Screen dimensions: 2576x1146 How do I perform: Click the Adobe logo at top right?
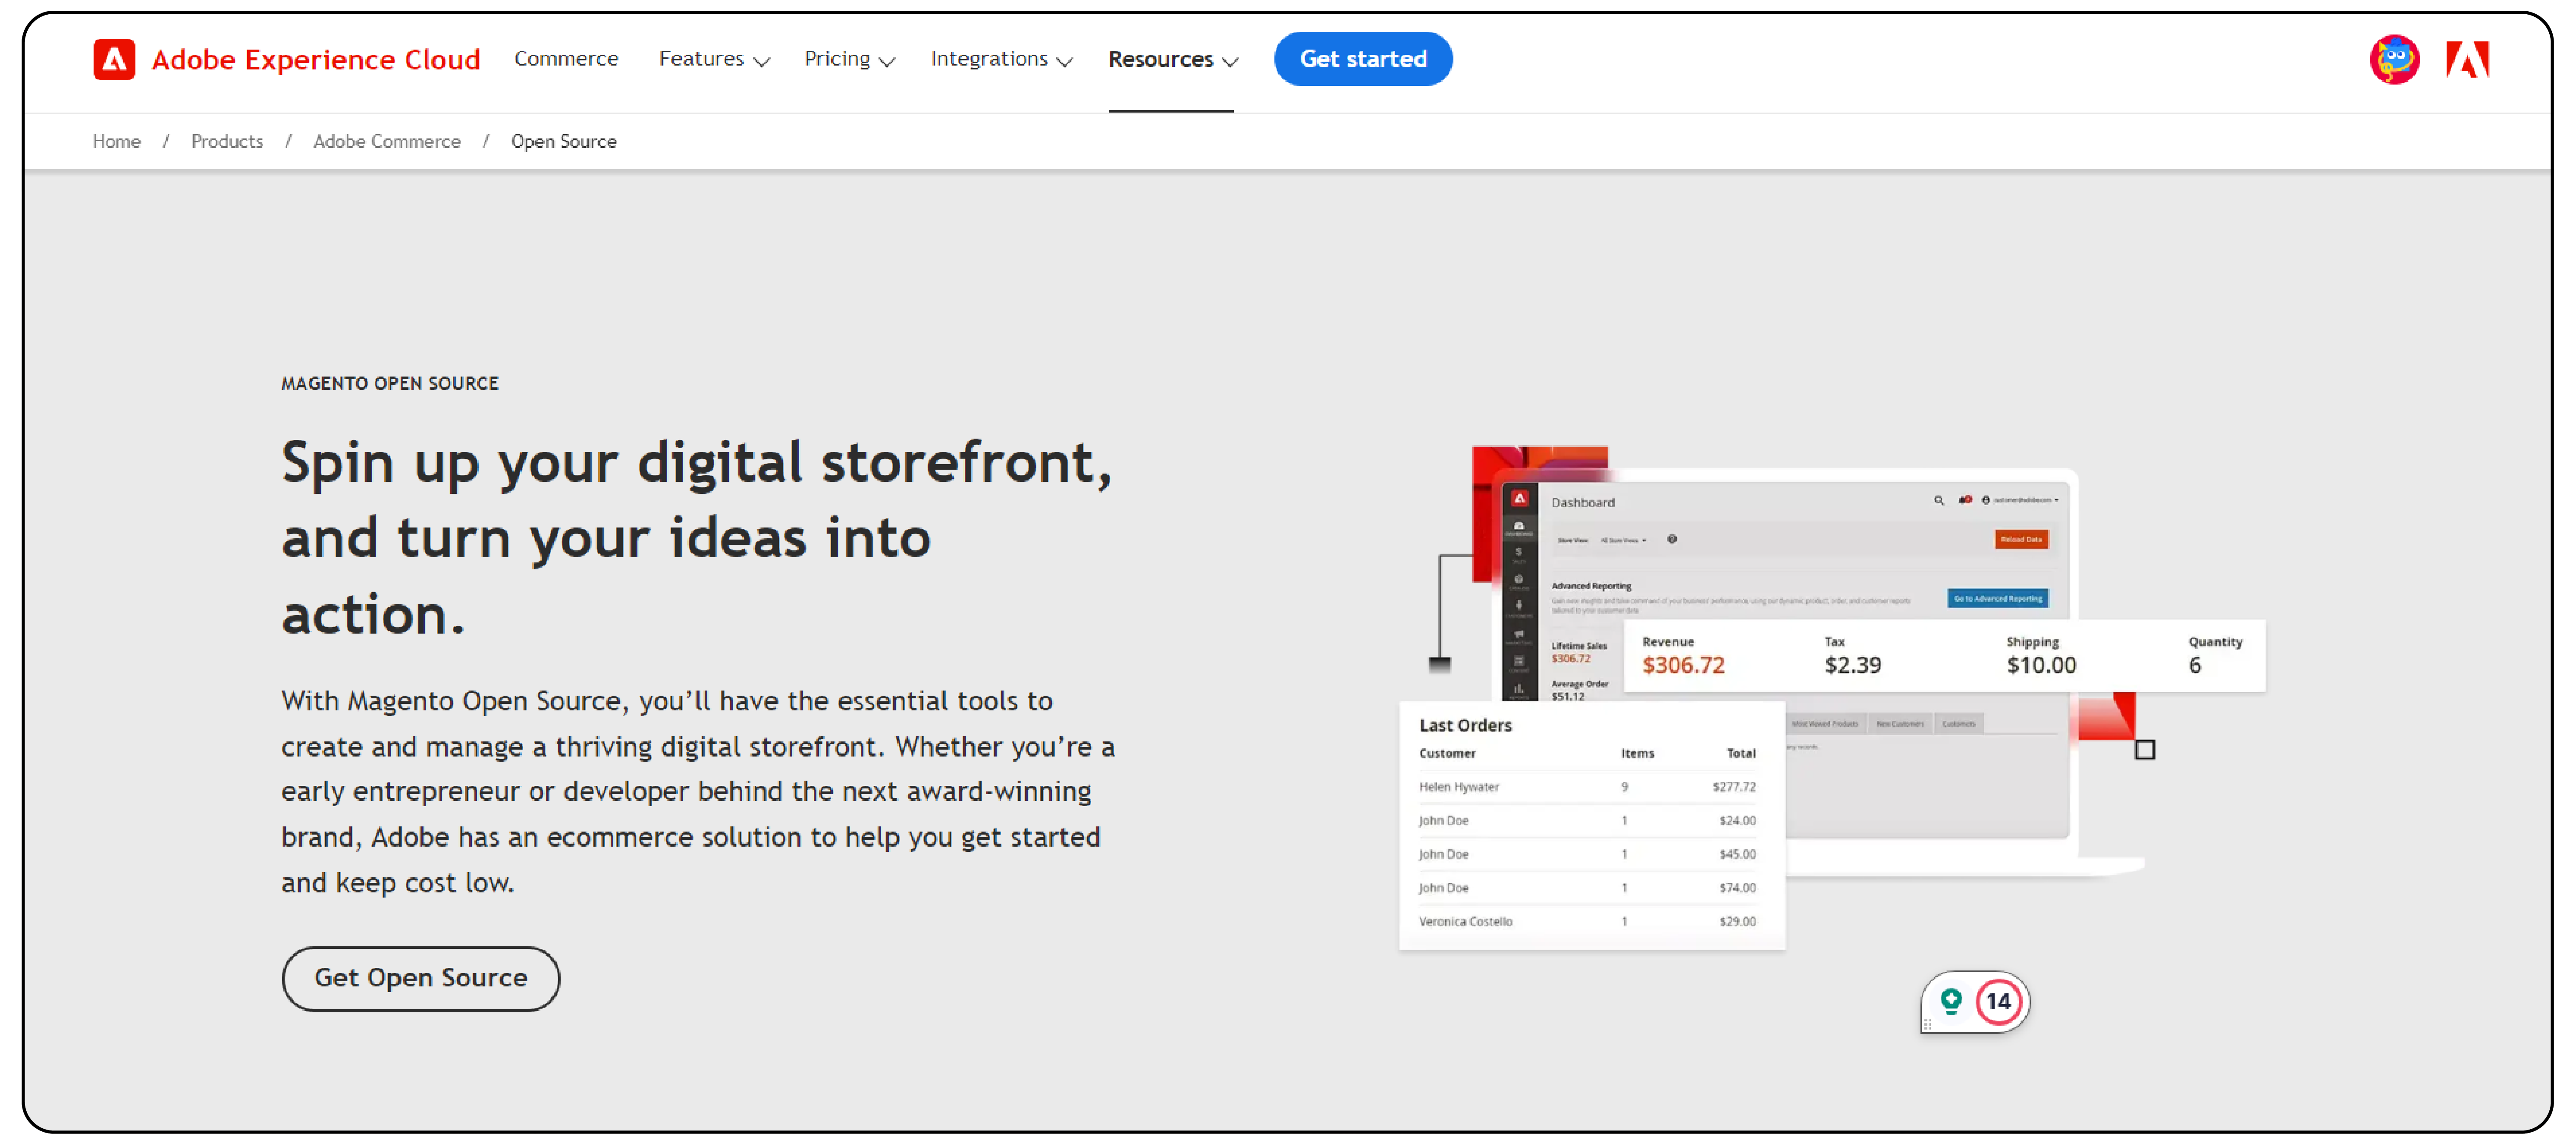[x=2467, y=60]
